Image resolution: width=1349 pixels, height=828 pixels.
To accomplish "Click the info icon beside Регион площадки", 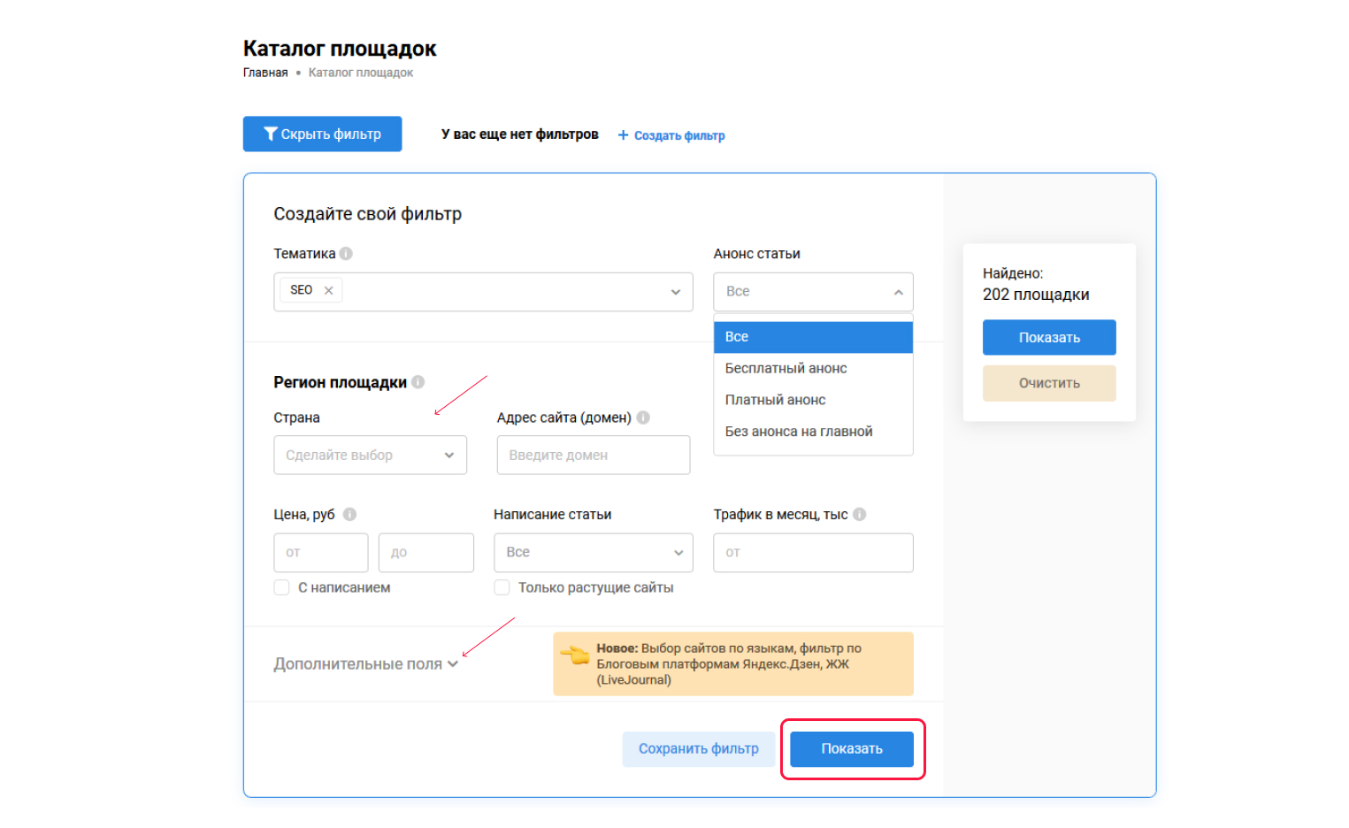I will click(x=418, y=381).
